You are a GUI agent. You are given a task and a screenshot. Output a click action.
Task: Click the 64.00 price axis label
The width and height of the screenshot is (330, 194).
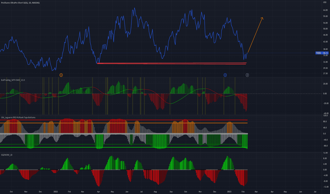tap(325, 10)
